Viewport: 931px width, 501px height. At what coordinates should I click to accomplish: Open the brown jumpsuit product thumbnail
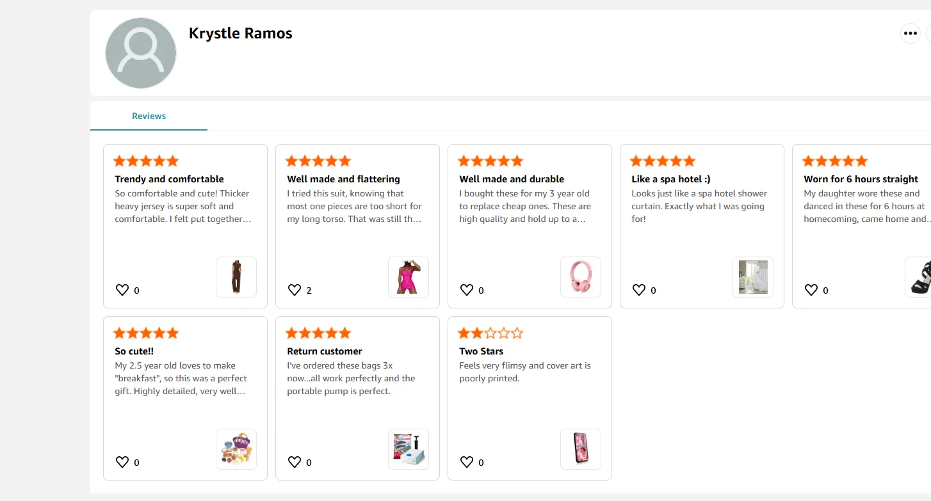pyautogui.click(x=236, y=277)
